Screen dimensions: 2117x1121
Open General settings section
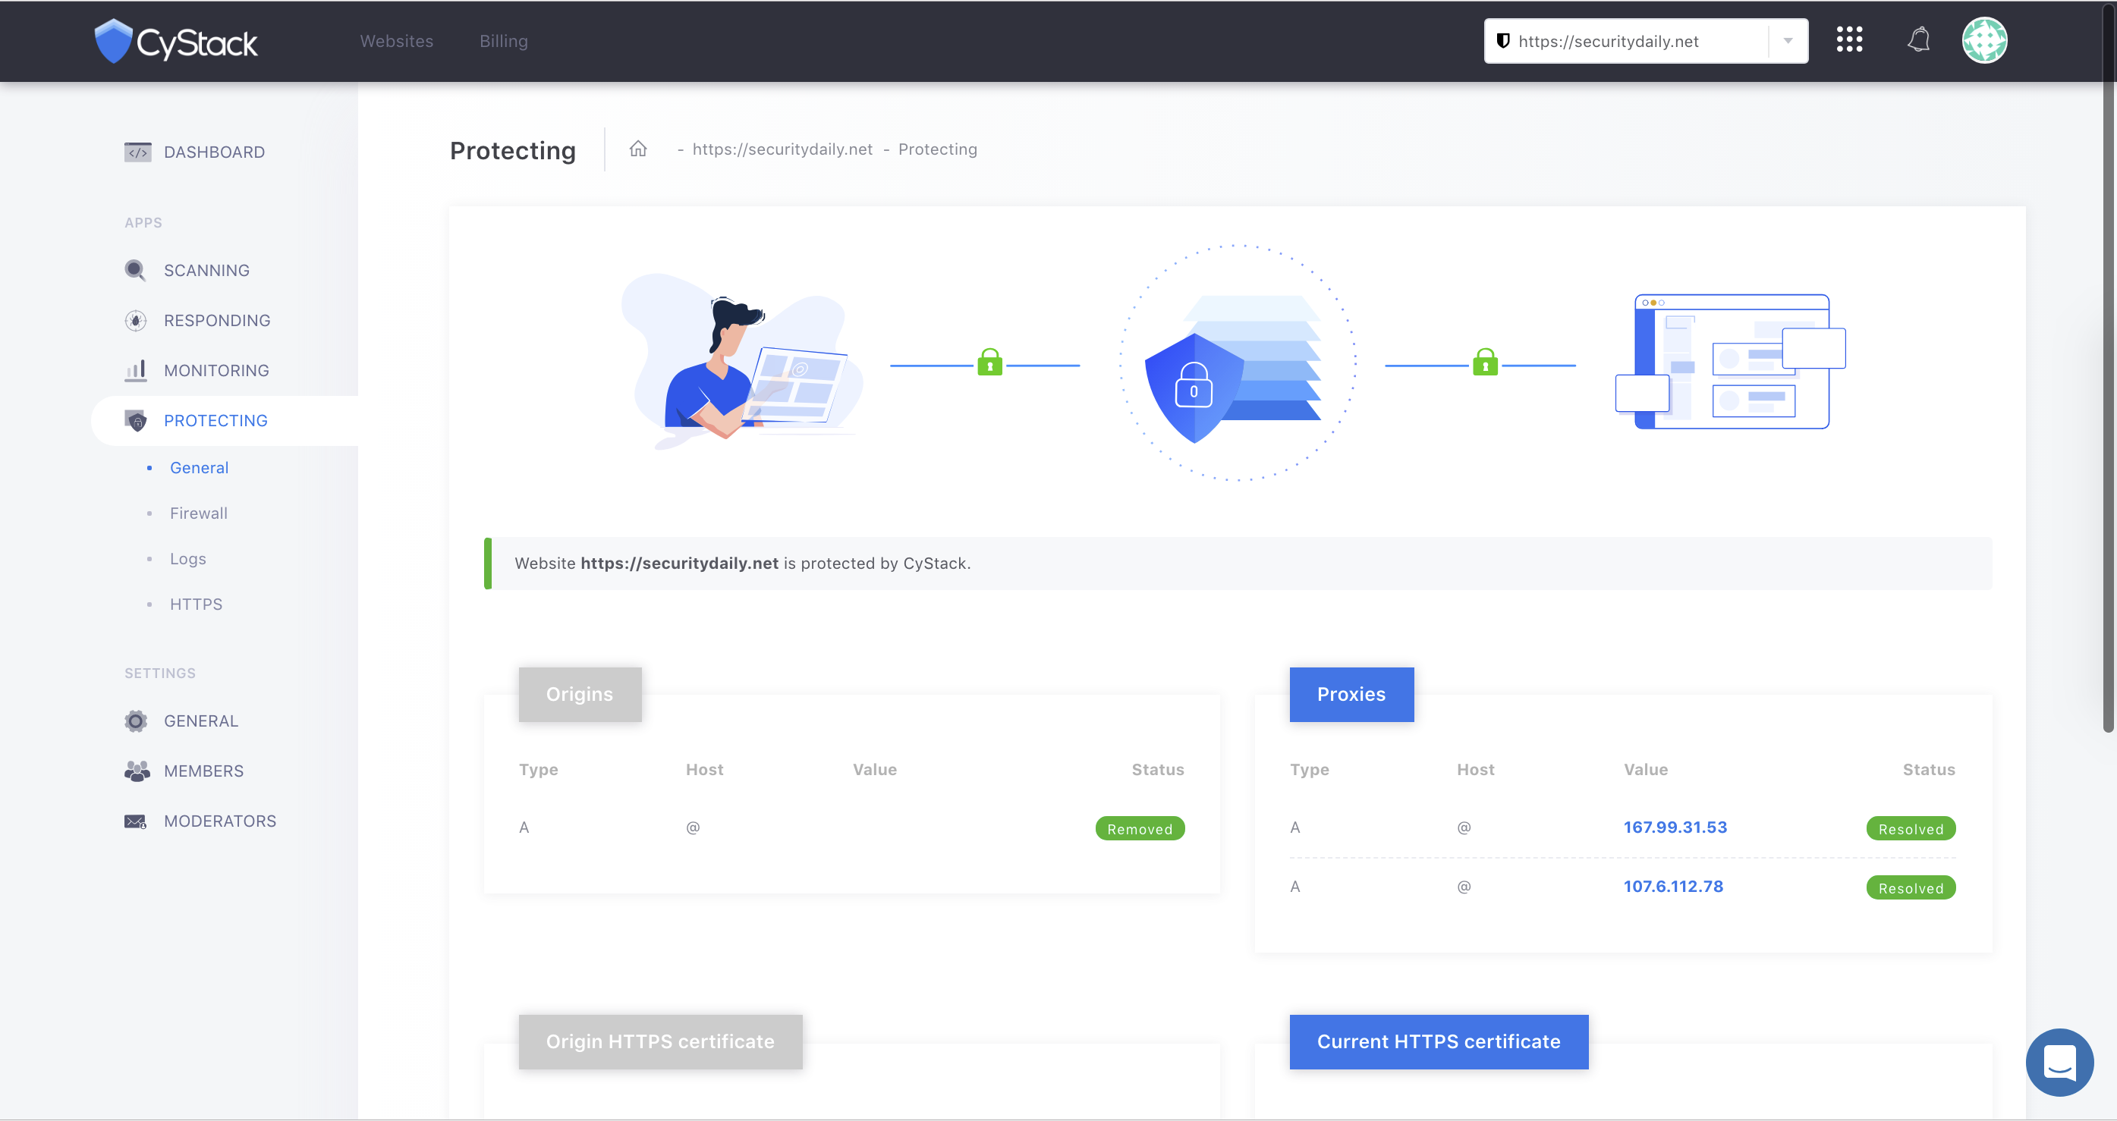(x=200, y=721)
